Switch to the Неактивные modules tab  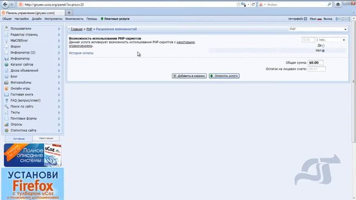point(46,138)
